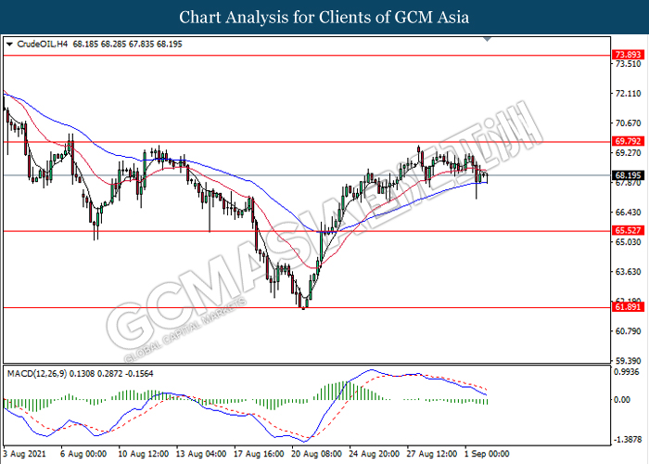This screenshot has height=464, width=649.
Task: Click the 61.891 red price tag
Action: pyautogui.click(x=628, y=308)
